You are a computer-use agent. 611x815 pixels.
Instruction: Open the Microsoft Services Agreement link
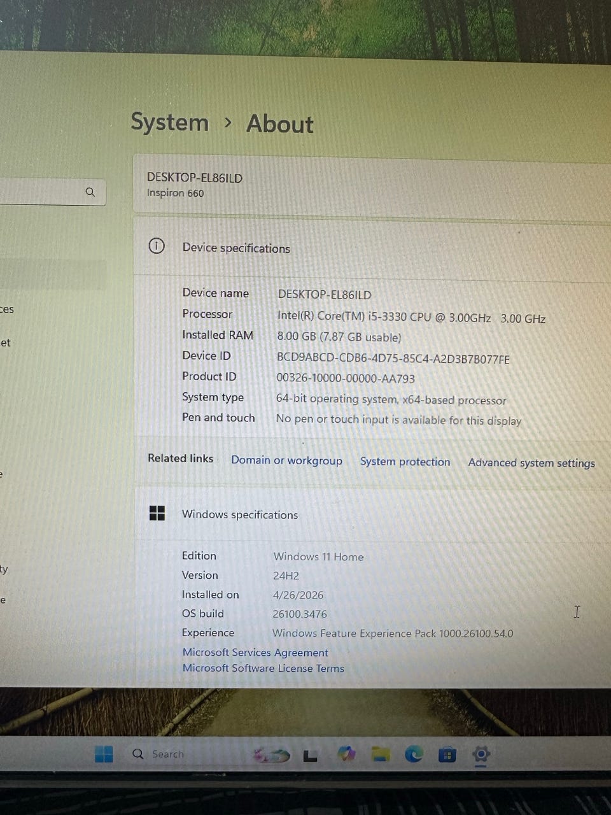(255, 653)
